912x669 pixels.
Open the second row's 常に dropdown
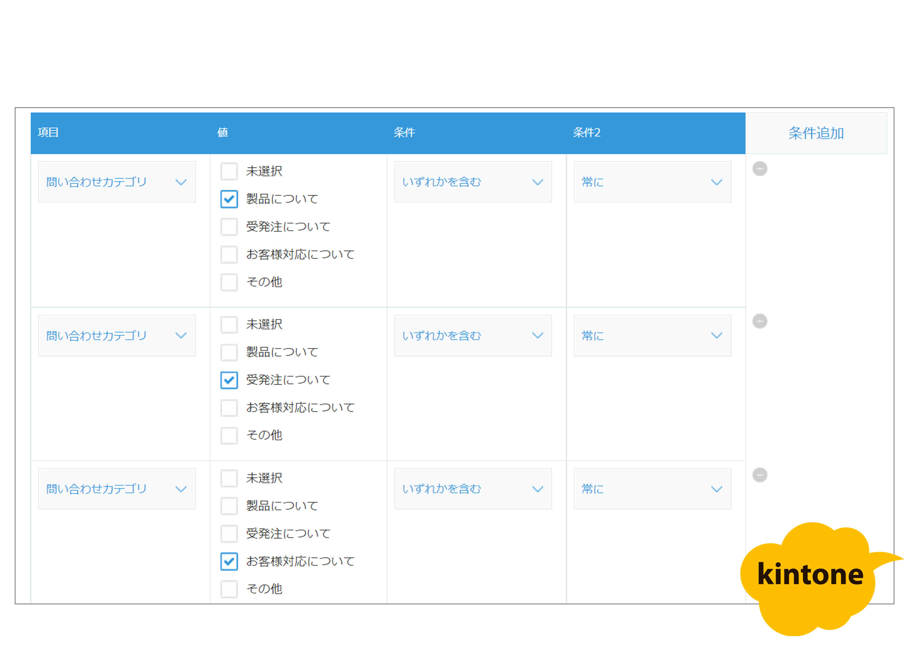[652, 335]
